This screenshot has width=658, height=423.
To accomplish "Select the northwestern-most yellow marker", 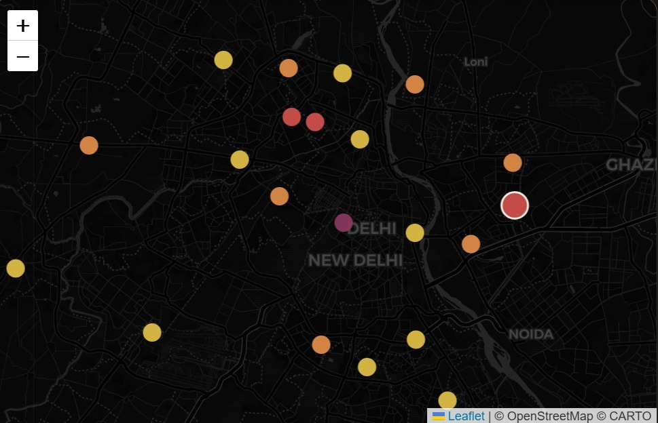I will pyautogui.click(x=223, y=60).
